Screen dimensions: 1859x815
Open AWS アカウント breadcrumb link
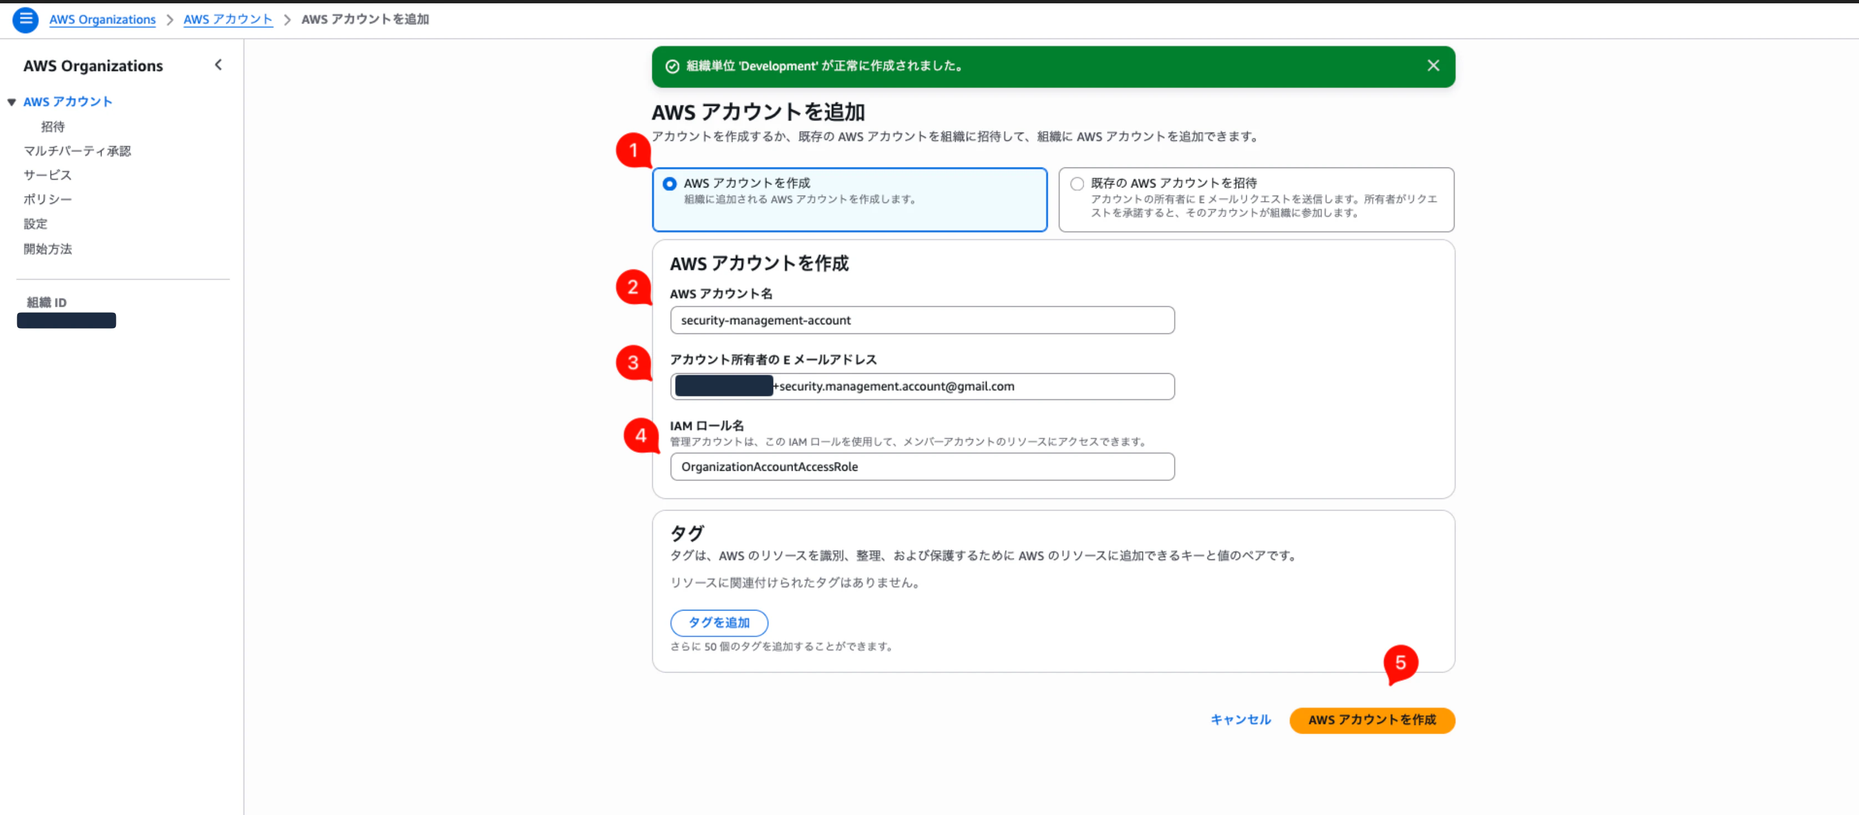click(x=228, y=19)
